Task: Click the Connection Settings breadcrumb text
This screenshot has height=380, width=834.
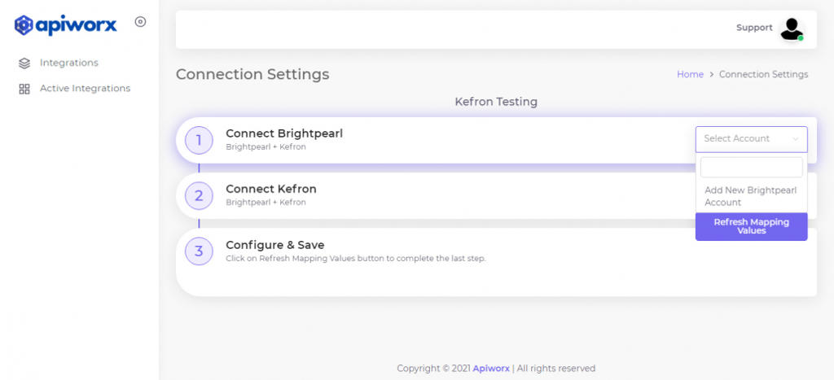Action: coord(763,74)
